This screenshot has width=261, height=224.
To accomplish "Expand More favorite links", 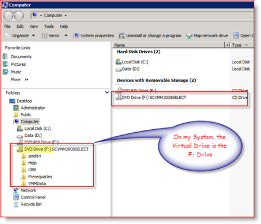I will [20, 79].
